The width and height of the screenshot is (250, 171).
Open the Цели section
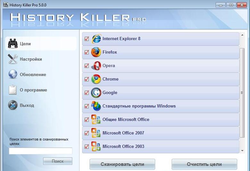coord(41,44)
